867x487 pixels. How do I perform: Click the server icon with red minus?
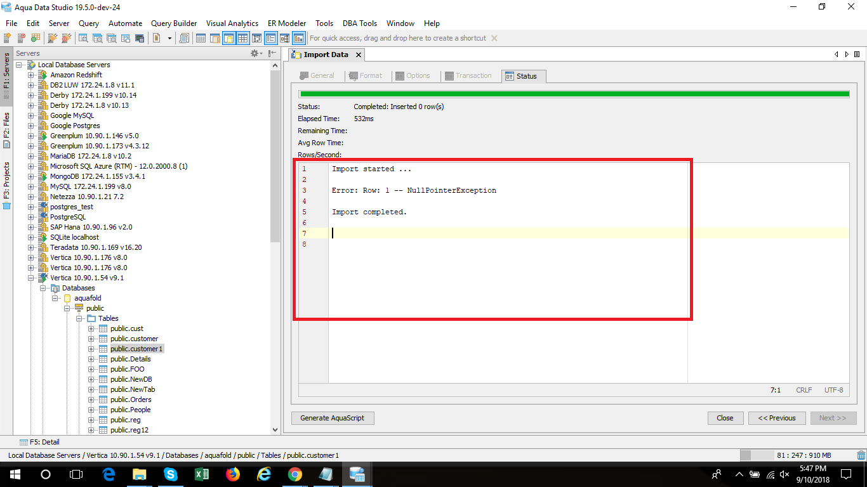point(22,38)
